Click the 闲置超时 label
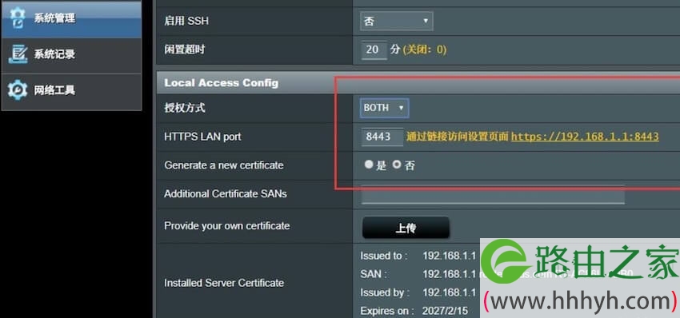Image resolution: width=680 pixels, height=318 pixels. coord(184,50)
